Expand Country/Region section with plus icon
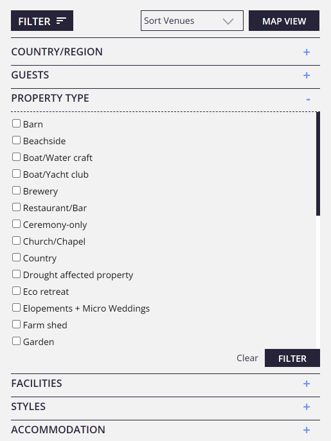Screen dimensions: 331x441 point(307,52)
